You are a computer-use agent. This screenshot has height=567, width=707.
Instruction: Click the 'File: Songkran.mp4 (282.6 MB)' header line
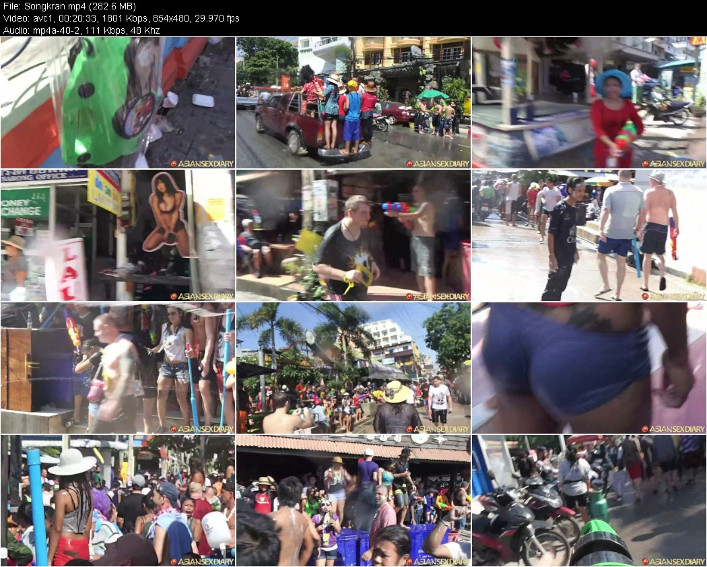pos(69,6)
